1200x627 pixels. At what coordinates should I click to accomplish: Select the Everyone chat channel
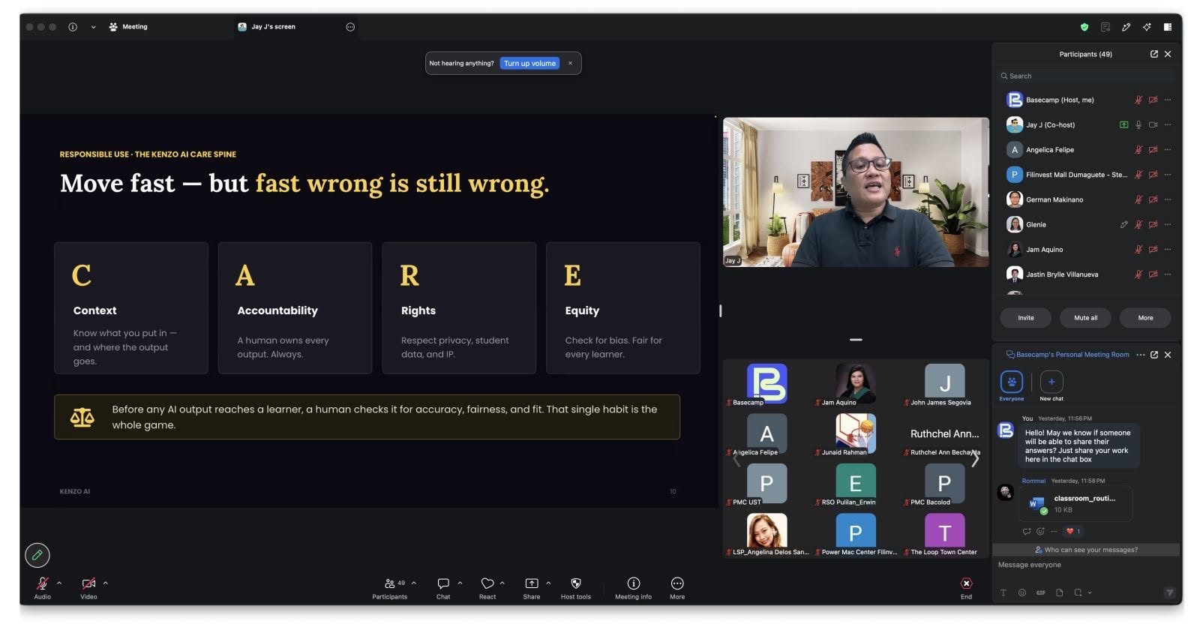[x=1012, y=385]
